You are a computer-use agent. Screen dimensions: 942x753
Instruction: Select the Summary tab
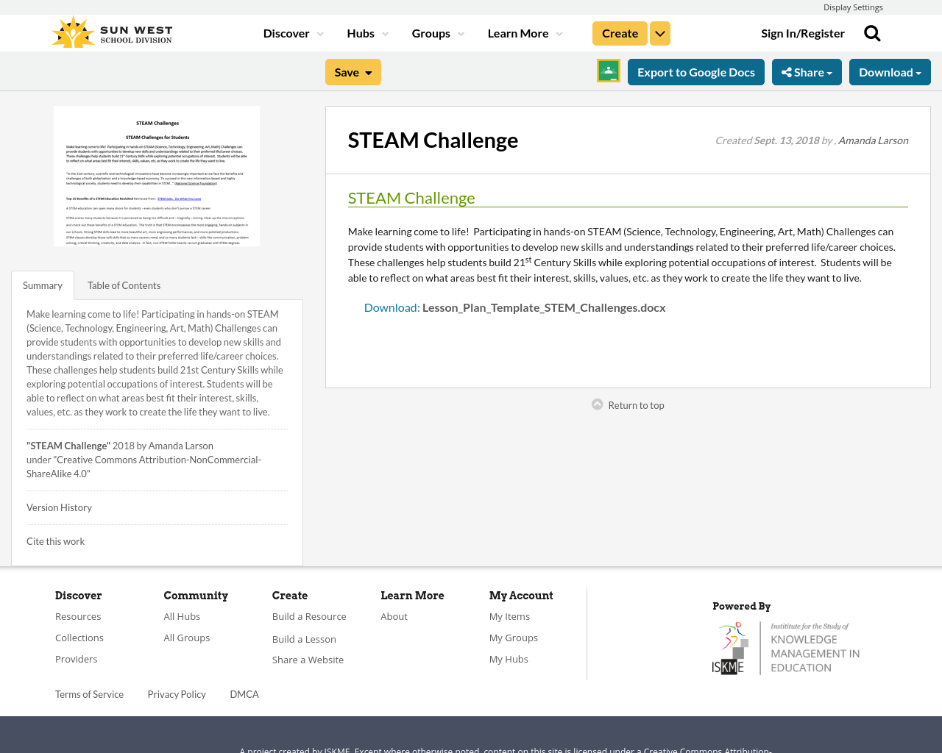click(x=42, y=285)
